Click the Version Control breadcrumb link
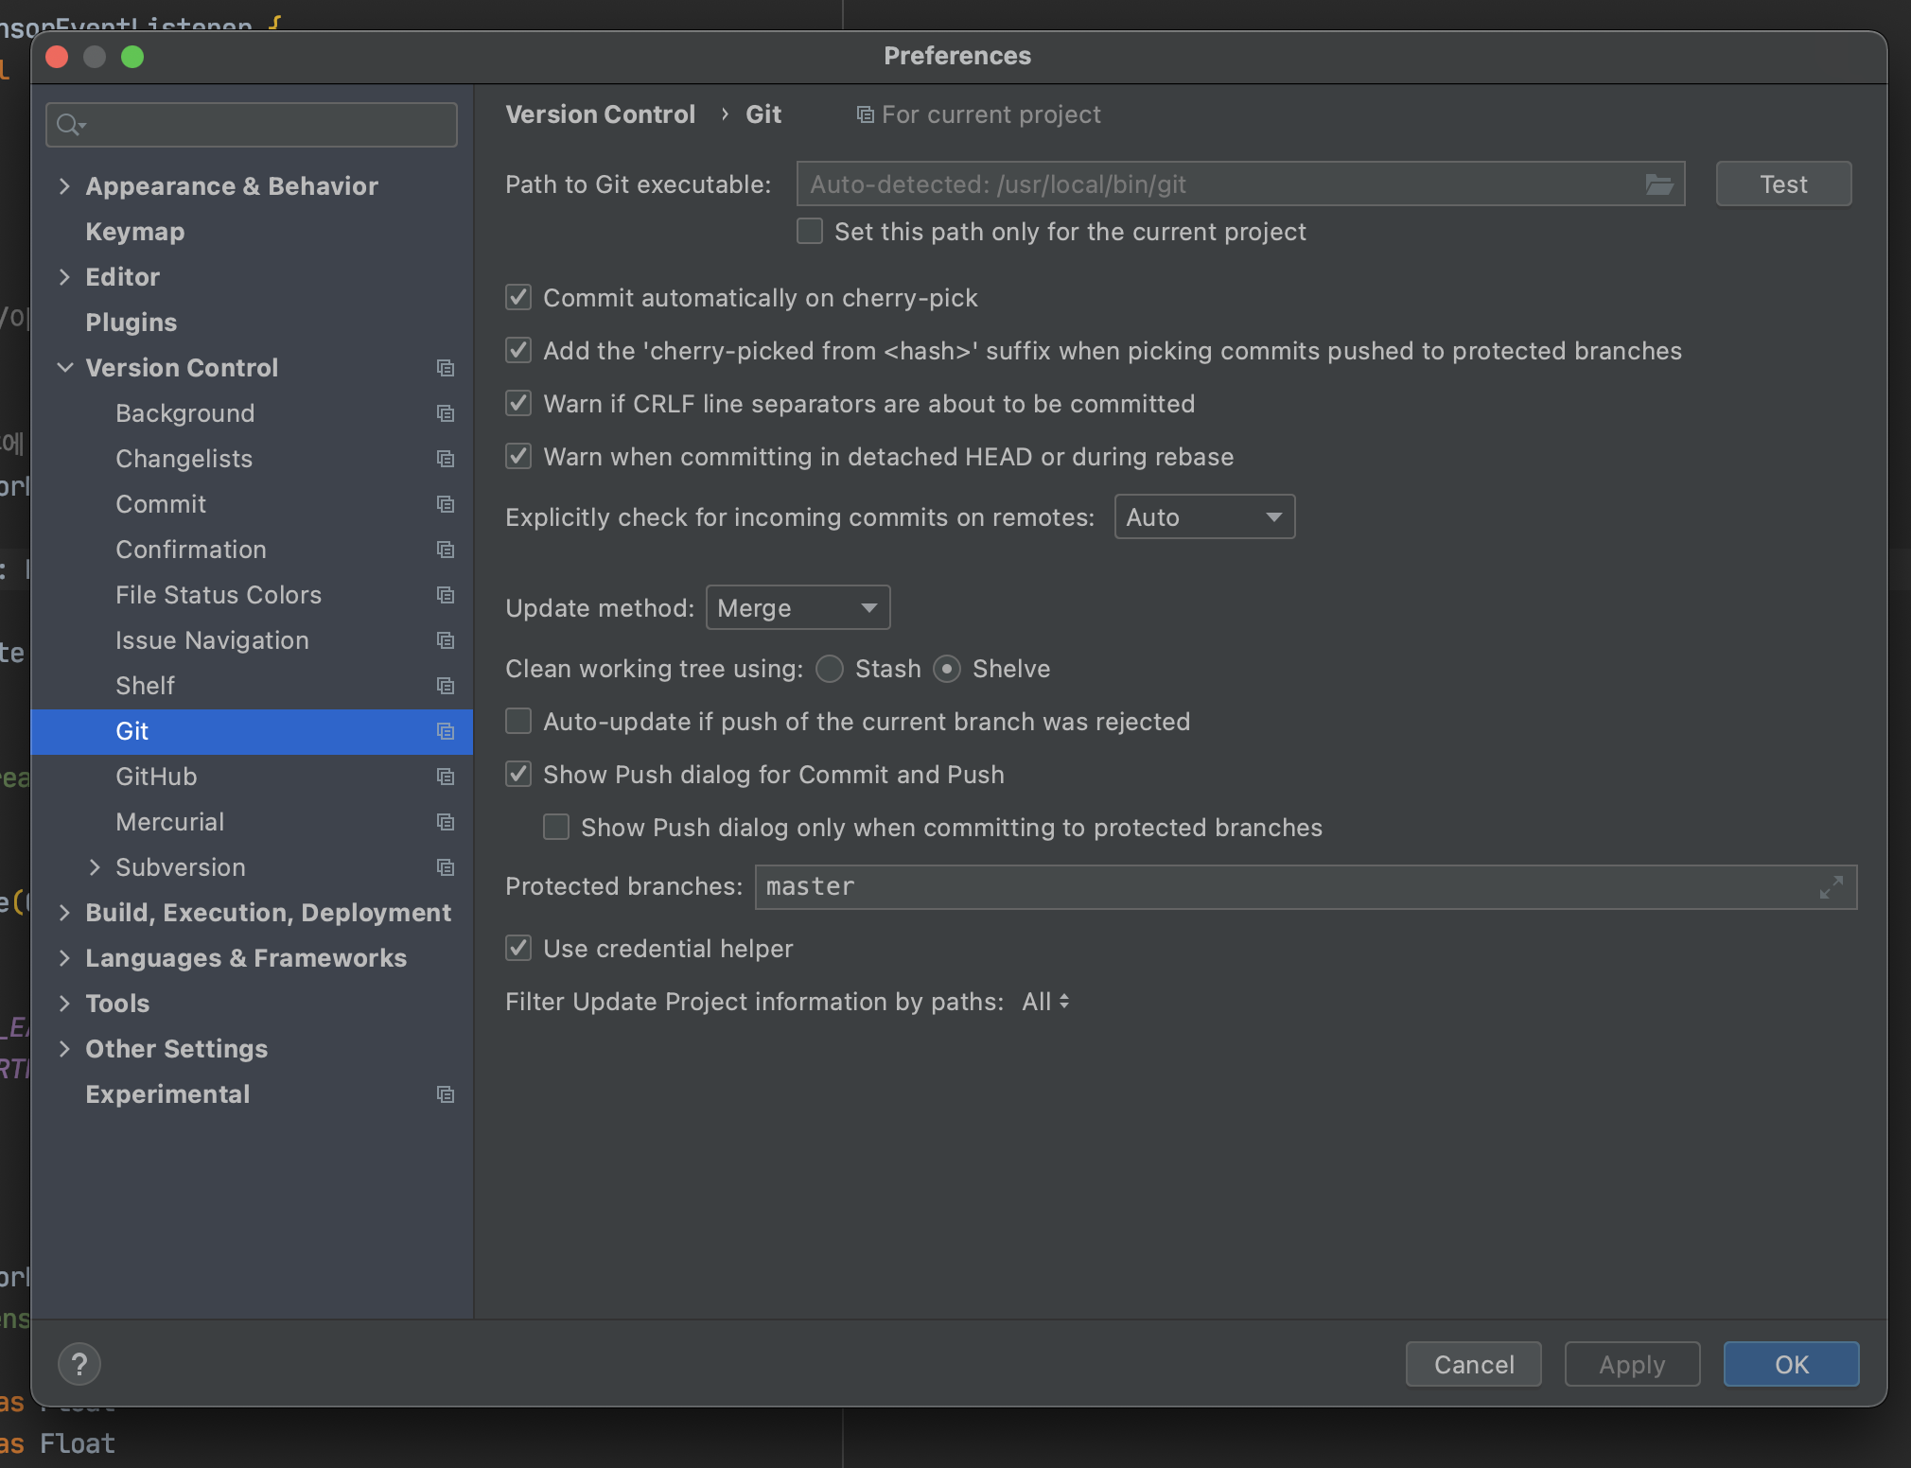Viewport: 1911px width, 1468px height. click(x=601, y=114)
